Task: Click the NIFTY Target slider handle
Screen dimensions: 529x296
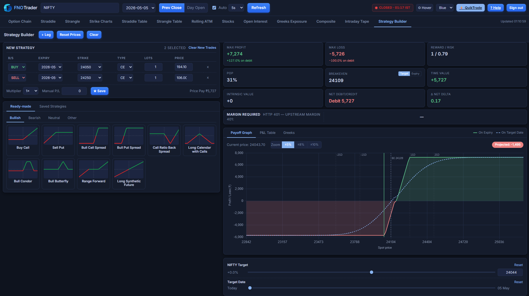Action: [372, 272]
